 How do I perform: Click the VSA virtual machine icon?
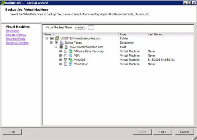coord(71,56)
